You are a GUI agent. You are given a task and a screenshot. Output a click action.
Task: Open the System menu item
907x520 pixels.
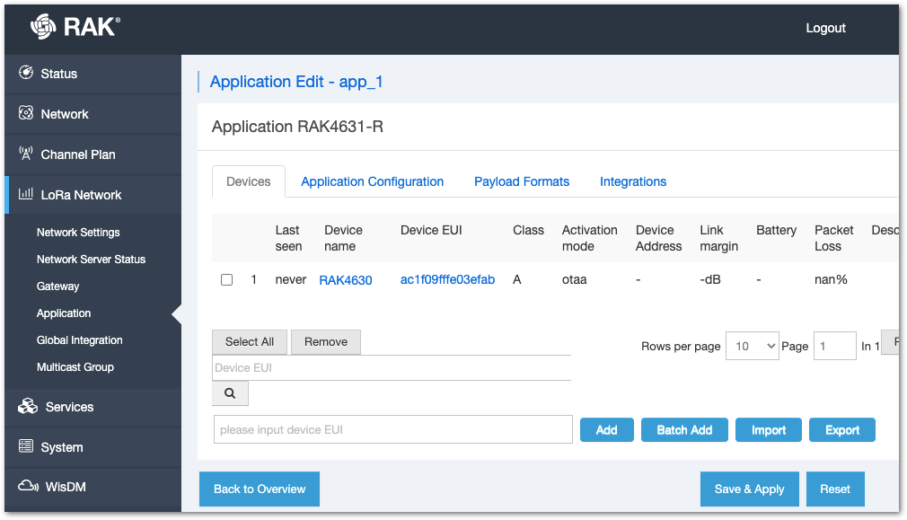pyautogui.click(x=93, y=447)
